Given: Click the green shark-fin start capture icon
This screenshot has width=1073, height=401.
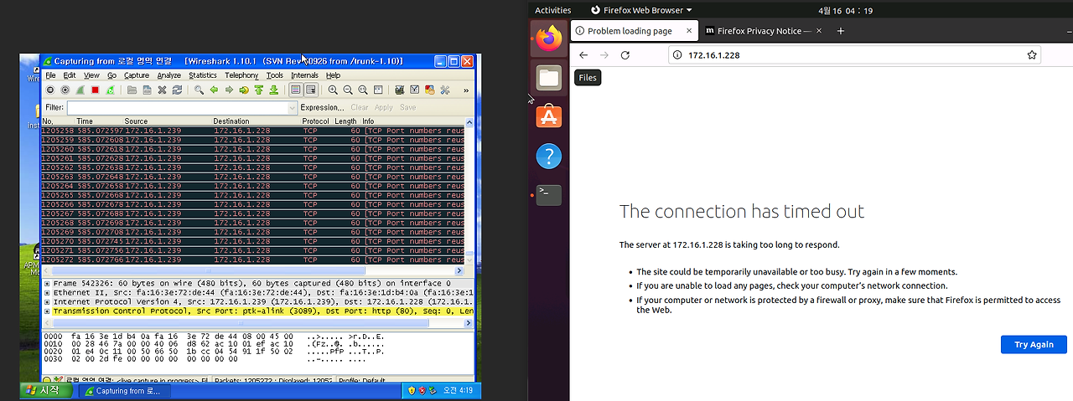Looking at the screenshot, I should (80, 90).
